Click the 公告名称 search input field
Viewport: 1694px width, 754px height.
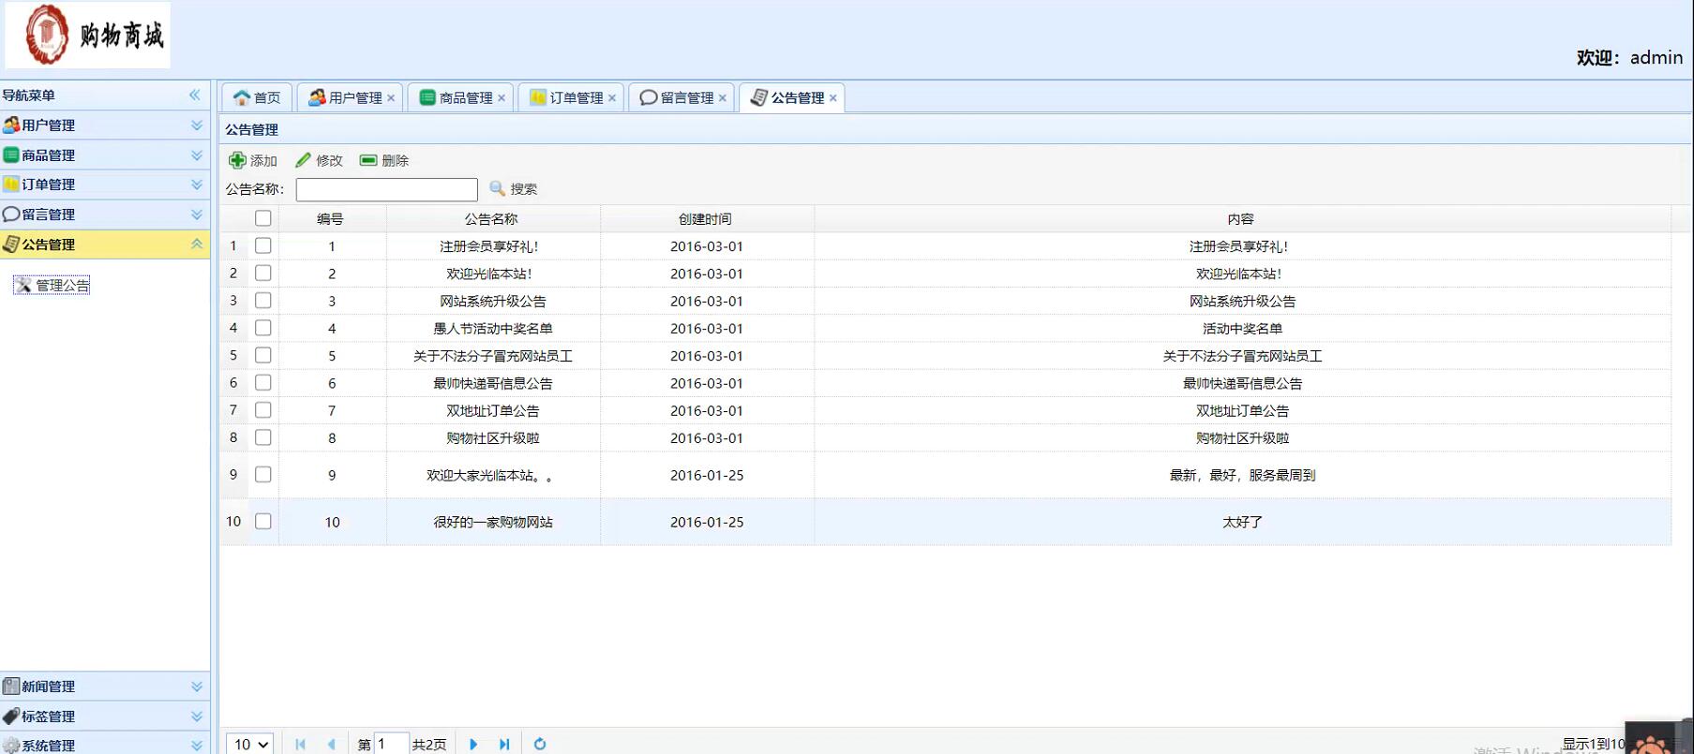(386, 189)
